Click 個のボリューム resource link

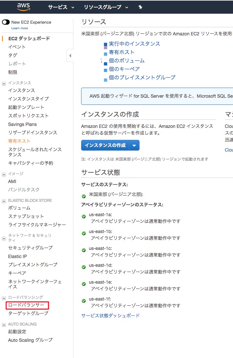click(127, 60)
